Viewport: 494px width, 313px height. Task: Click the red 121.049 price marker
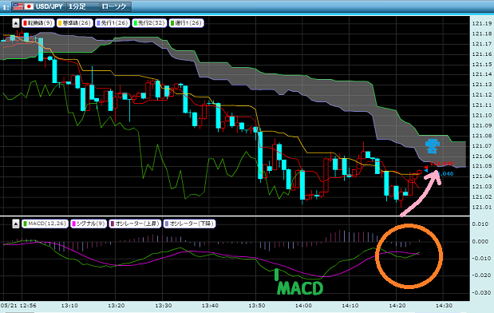441,163
